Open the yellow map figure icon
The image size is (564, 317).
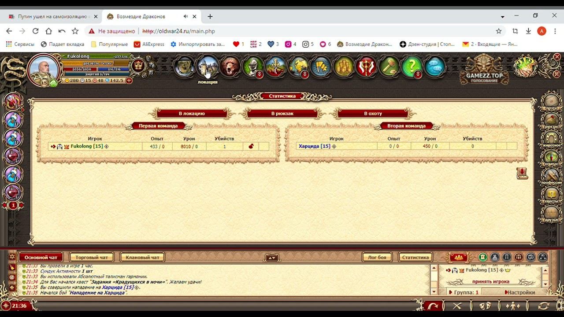click(298, 67)
